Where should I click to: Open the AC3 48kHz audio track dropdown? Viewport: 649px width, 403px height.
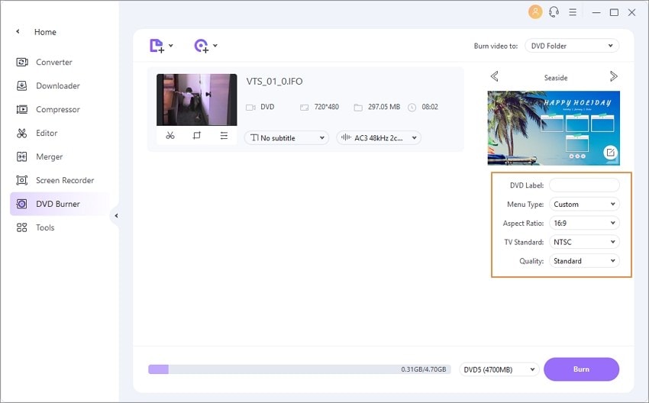[379, 138]
